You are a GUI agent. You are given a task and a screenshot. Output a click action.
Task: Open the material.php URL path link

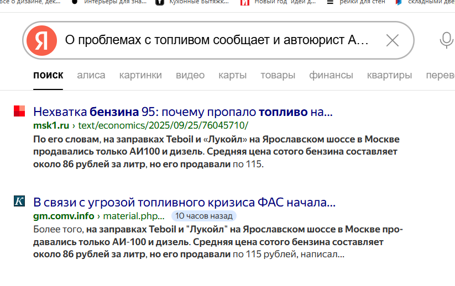tap(134, 216)
